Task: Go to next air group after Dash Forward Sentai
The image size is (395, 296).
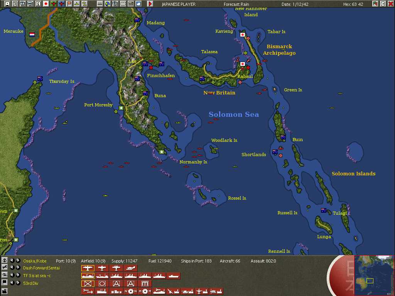Action: 18,267
